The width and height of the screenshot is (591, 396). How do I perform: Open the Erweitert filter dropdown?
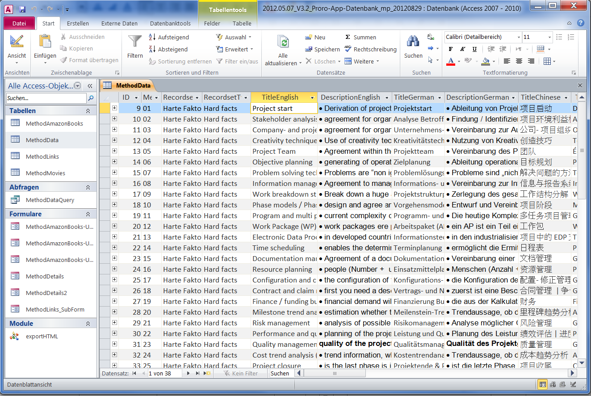[x=235, y=49]
